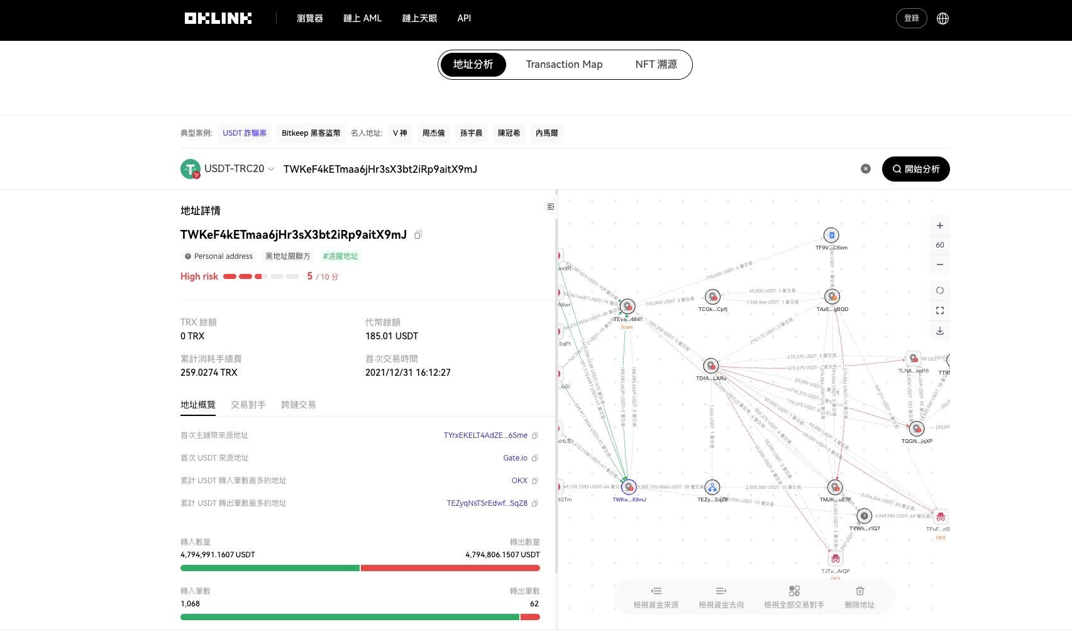Click 檢視資金去向 in graph toolbar
The image size is (1072, 639).
point(721,598)
